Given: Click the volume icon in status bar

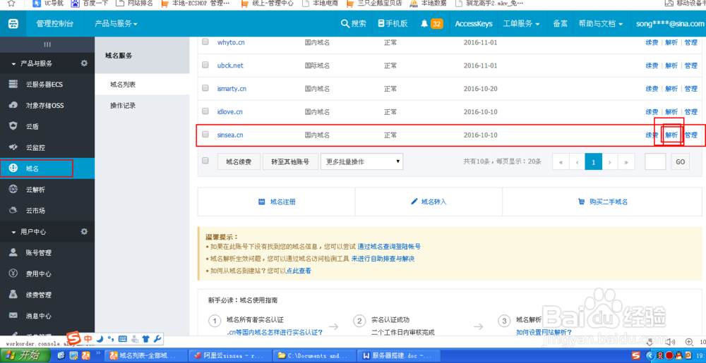Looking at the screenshot, I should click(x=669, y=342).
